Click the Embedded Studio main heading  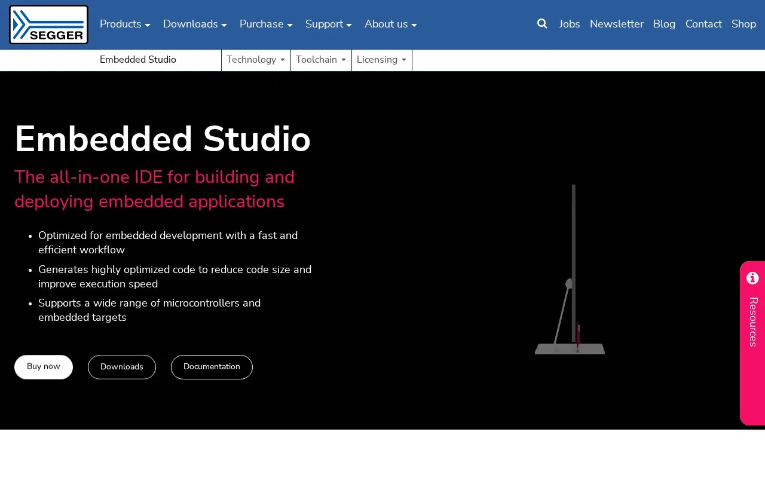click(163, 139)
